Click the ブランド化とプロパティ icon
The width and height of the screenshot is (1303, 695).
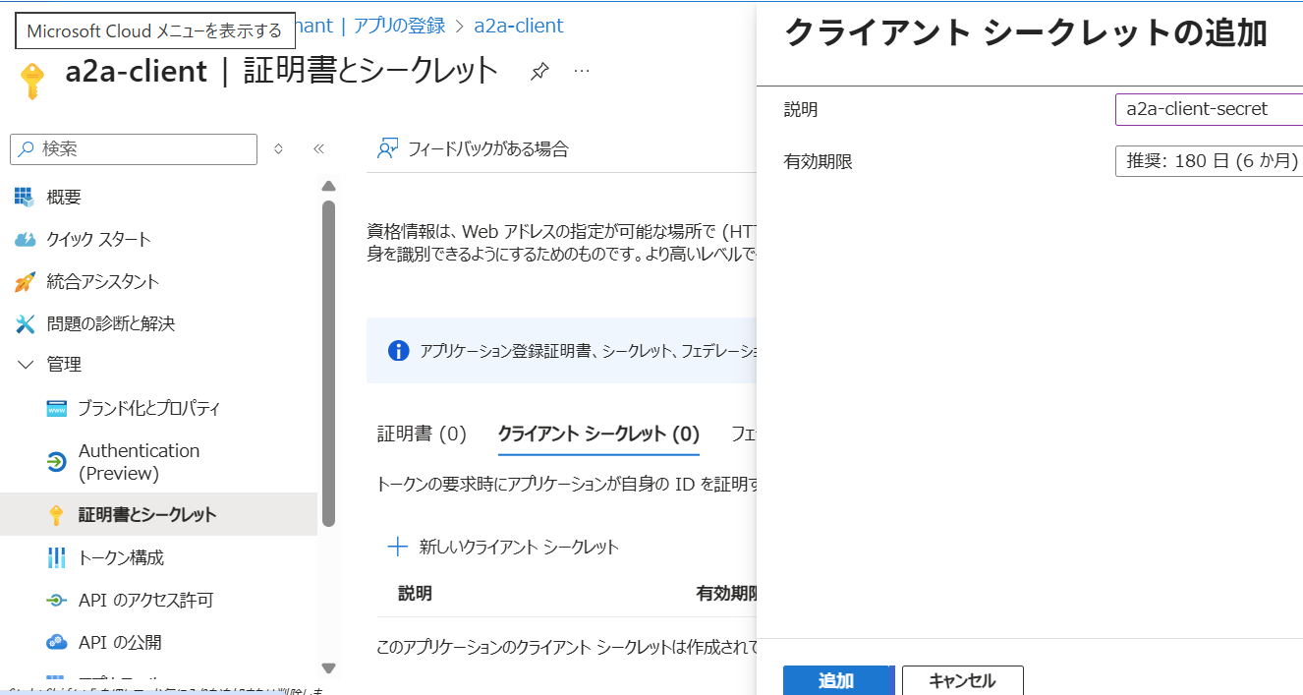coord(57,408)
